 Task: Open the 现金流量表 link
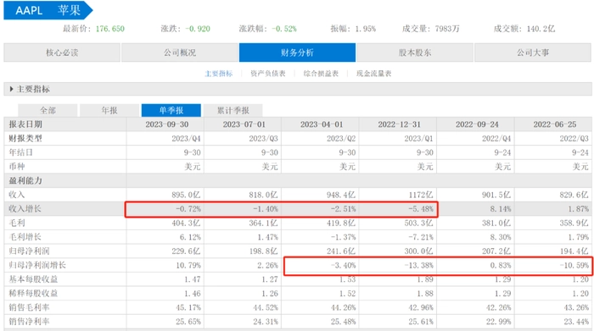coord(374,74)
